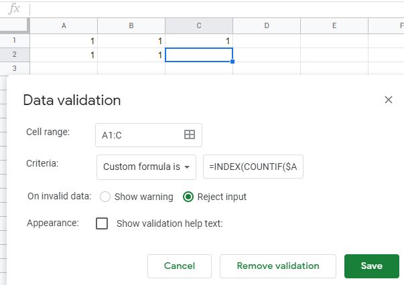Click the Remove validation button
This screenshot has width=404, height=285.
coord(278,266)
